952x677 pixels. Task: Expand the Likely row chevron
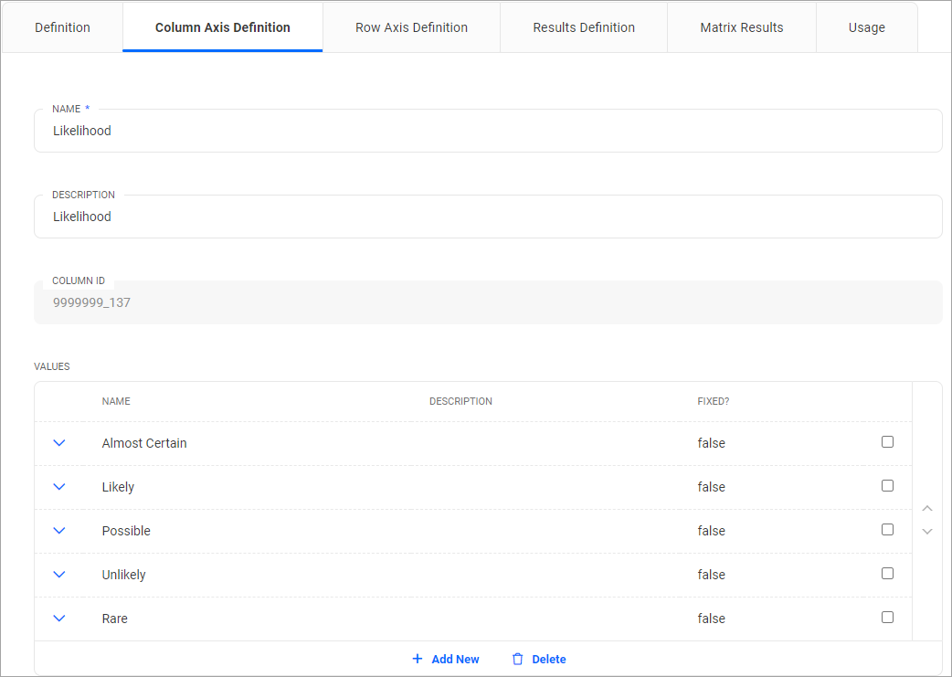coord(59,487)
